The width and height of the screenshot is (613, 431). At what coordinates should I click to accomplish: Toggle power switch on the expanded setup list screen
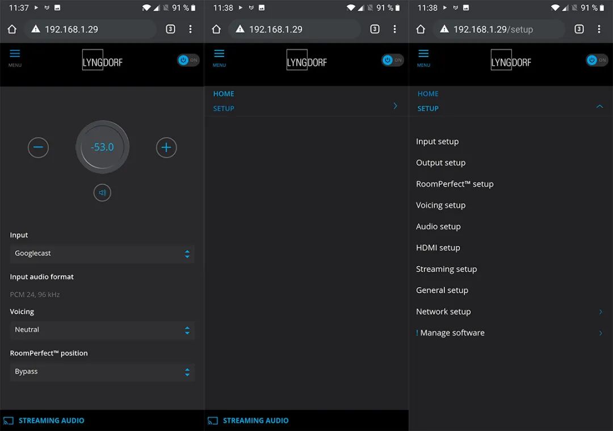(x=597, y=60)
